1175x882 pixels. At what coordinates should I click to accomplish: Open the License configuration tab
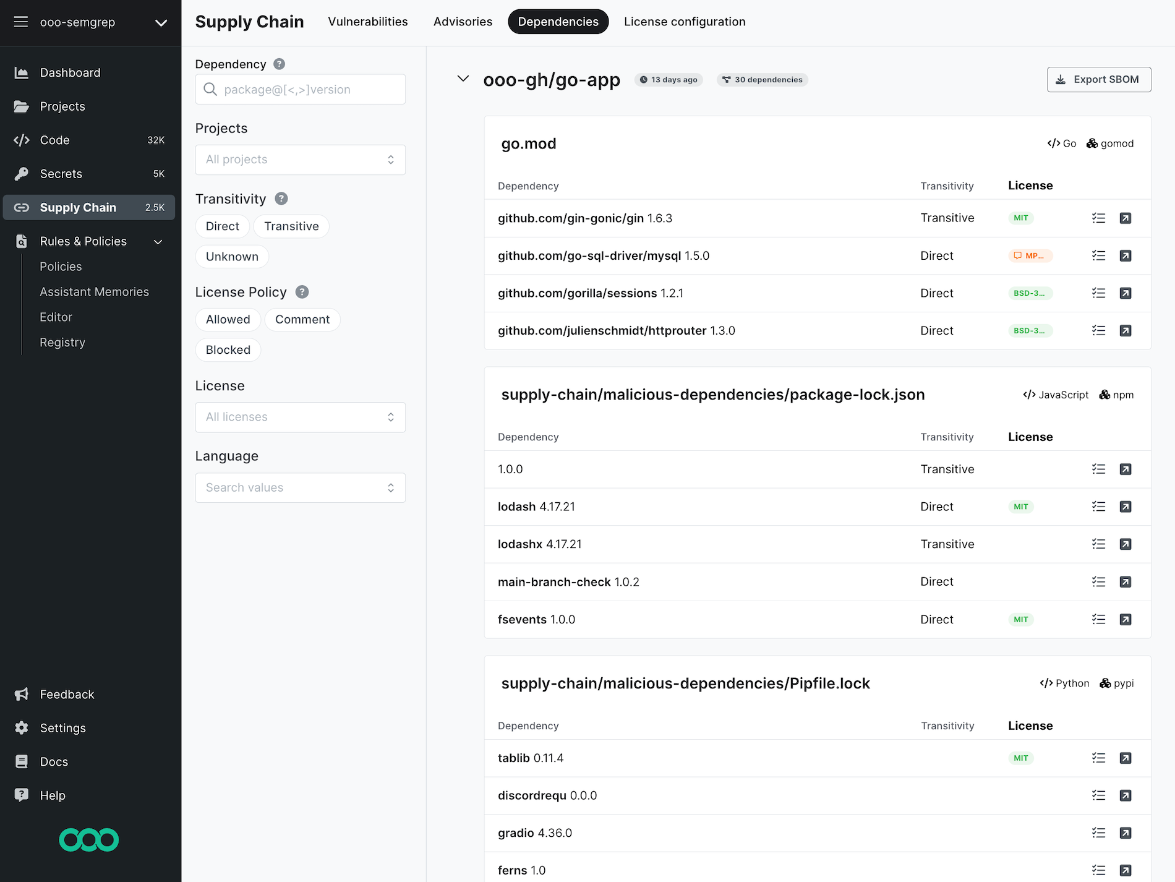[x=685, y=22]
